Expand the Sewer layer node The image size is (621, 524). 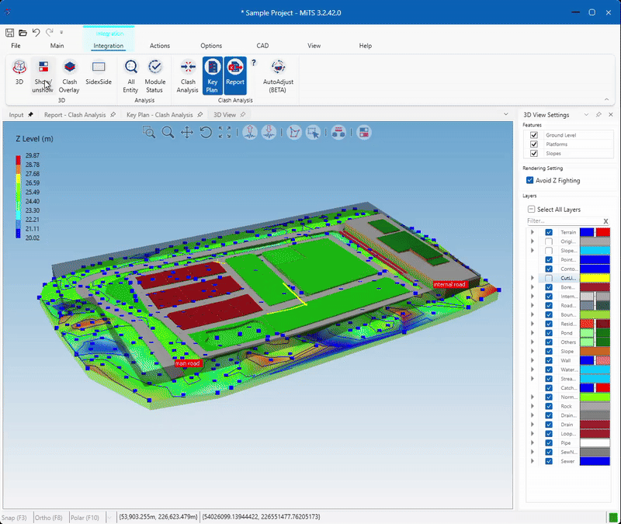coord(533,461)
